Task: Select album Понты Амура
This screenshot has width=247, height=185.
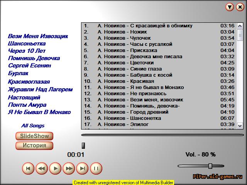Action: click(27, 105)
